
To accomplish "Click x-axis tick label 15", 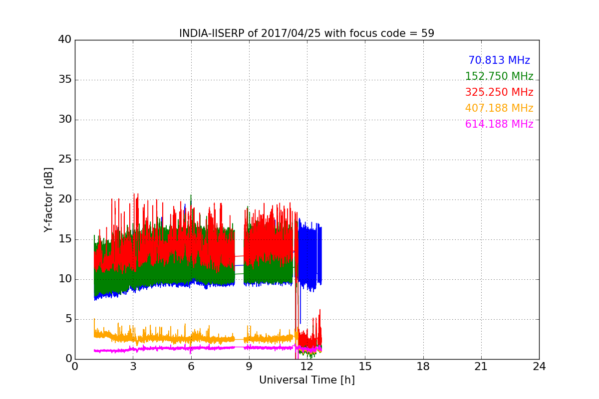I will click(x=365, y=366).
